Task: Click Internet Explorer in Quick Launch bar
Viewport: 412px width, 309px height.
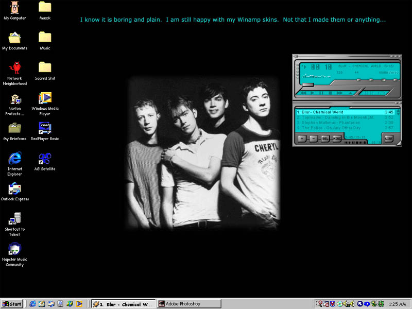Action: pyautogui.click(x=33, y=304)
